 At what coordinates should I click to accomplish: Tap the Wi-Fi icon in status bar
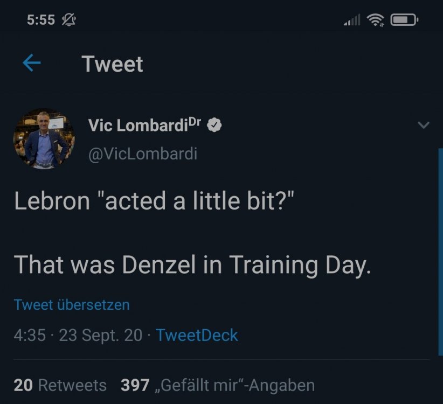[375, 20]
